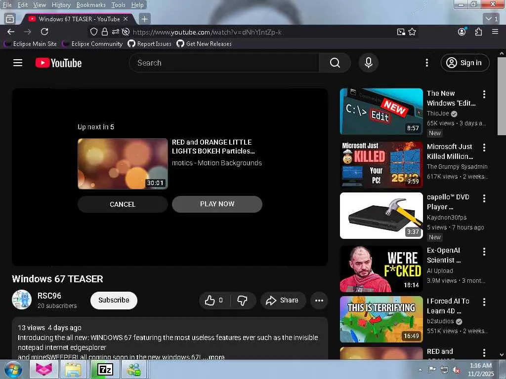Launch 7-Zip from the taskbar
506x379 pixels.
coord(105,369)
